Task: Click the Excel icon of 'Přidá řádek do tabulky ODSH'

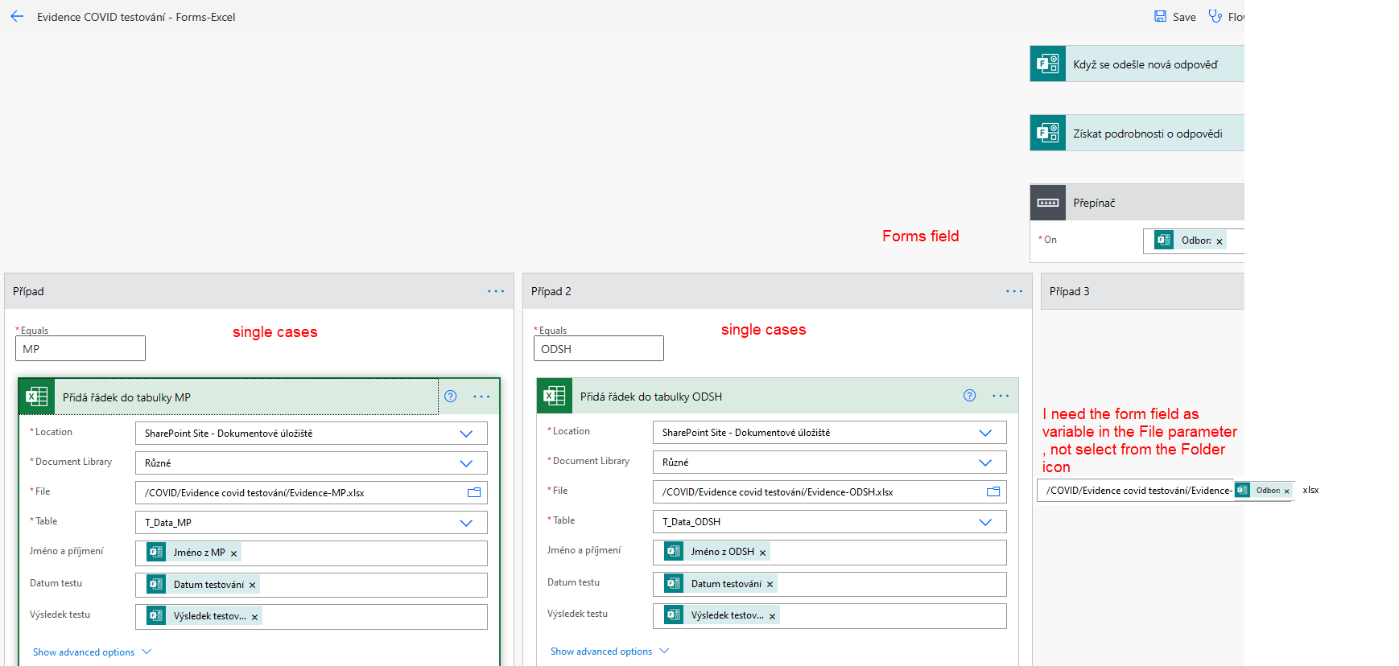Action: click(x=555, y=396)
